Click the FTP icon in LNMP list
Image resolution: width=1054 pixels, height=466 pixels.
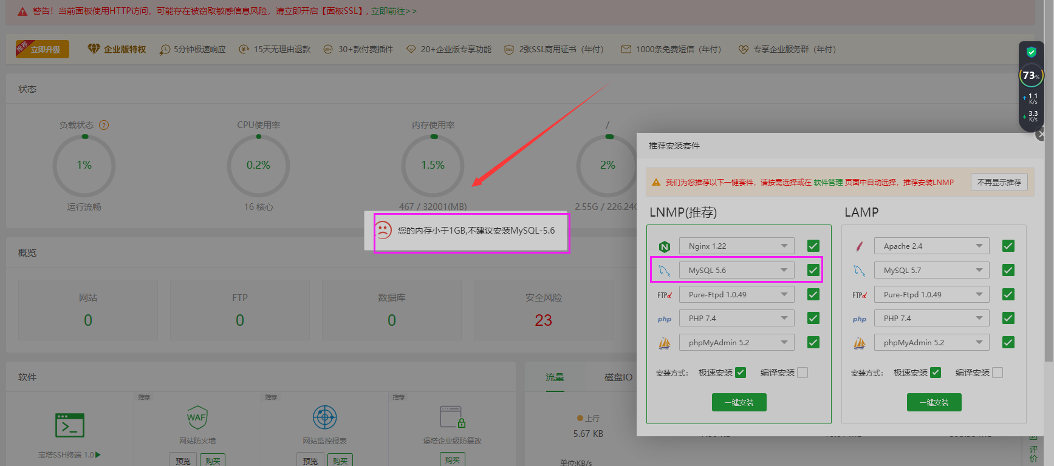click(665, 295)
